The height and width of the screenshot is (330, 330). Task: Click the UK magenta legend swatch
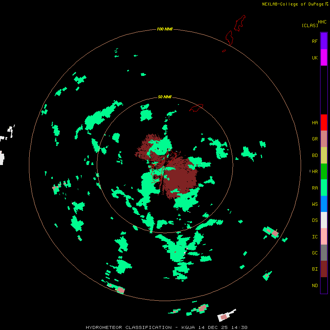(324, 58)
